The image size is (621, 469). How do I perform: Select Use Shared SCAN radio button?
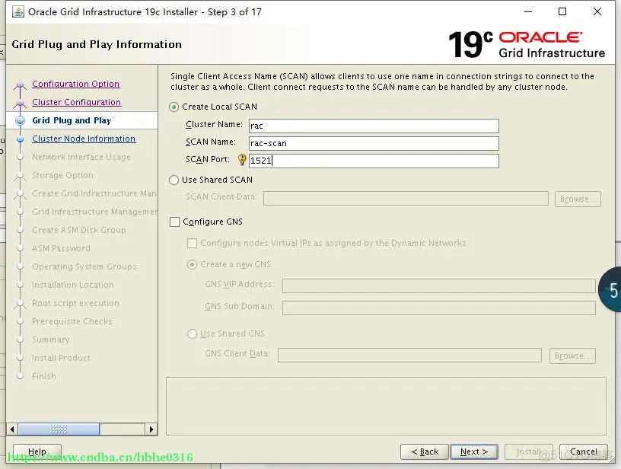tap(174, 180)
